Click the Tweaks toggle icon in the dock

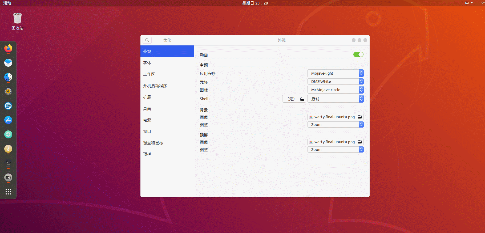(x=8, y=177)
